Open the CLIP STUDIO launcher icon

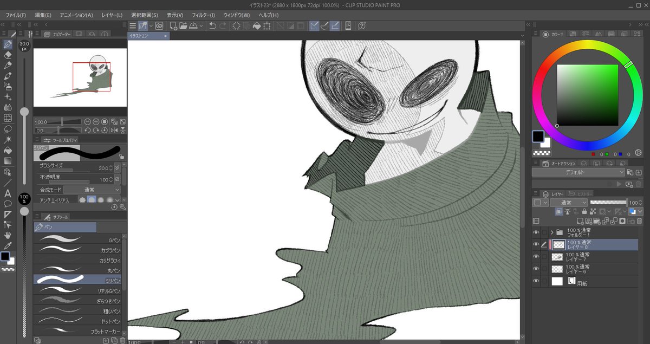coord(159,25)
